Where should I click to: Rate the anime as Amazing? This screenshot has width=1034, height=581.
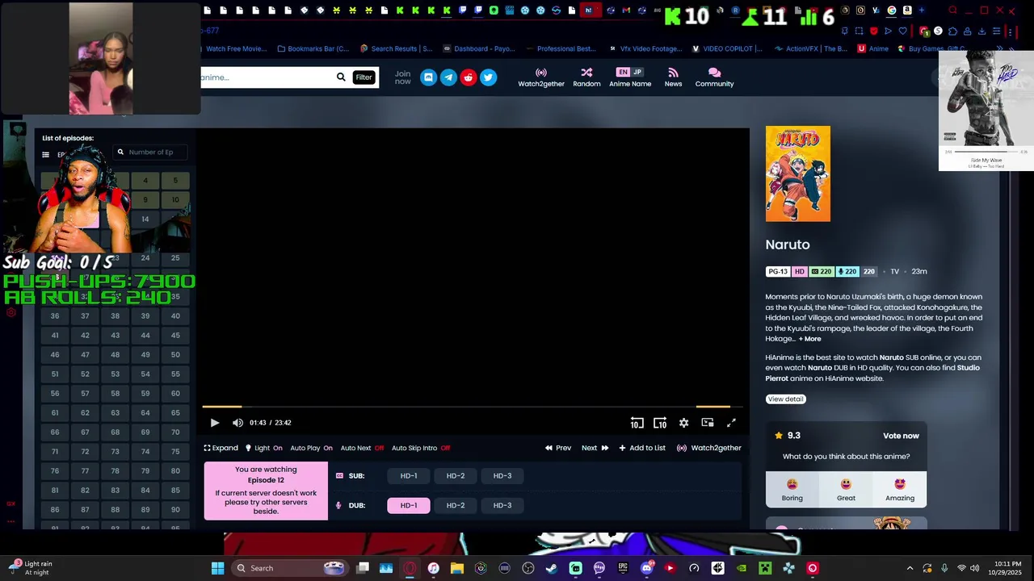[900, 489]
